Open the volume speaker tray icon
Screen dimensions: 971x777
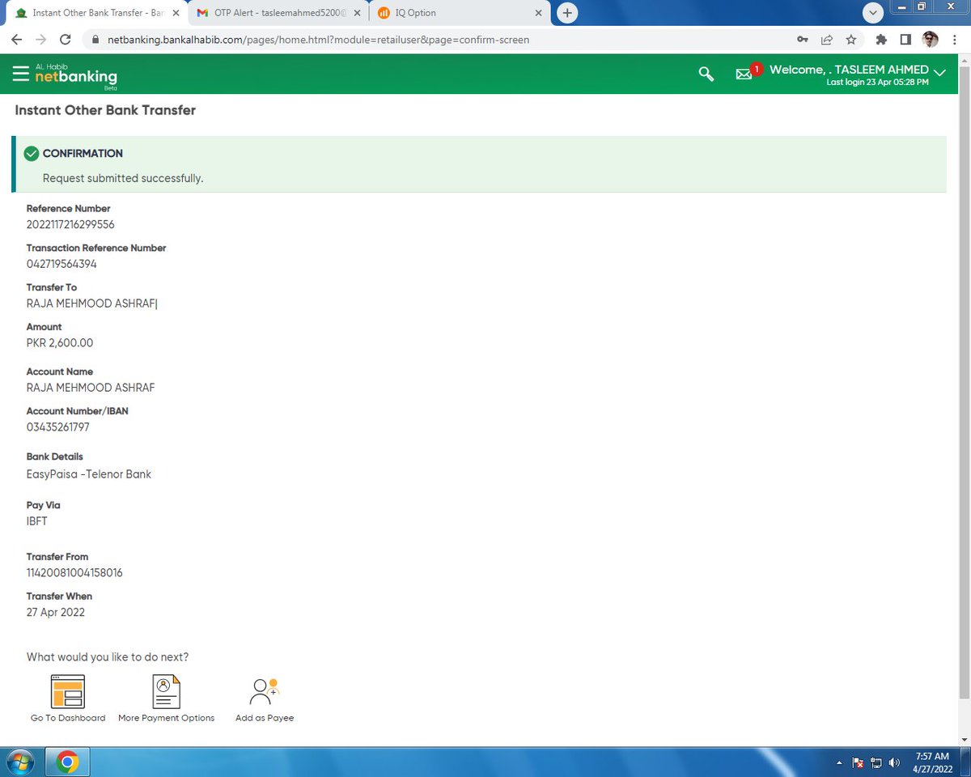point(894,763)
